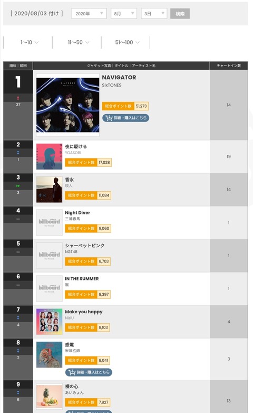Click the シャーベットピンク billboard placeholder image
Viewport: 253px width, 413px height.
[x=49, y=256]
